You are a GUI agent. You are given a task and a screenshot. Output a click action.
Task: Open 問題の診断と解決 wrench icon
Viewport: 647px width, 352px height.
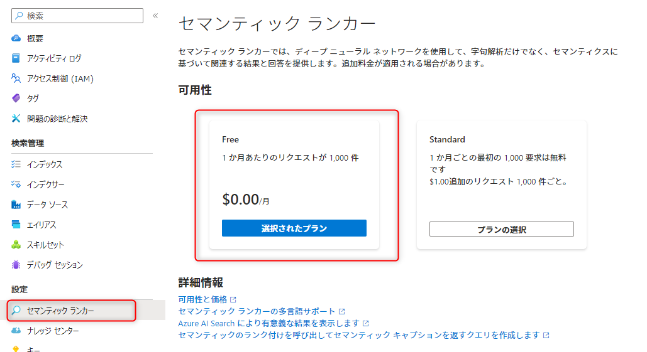tap(16, 119)
